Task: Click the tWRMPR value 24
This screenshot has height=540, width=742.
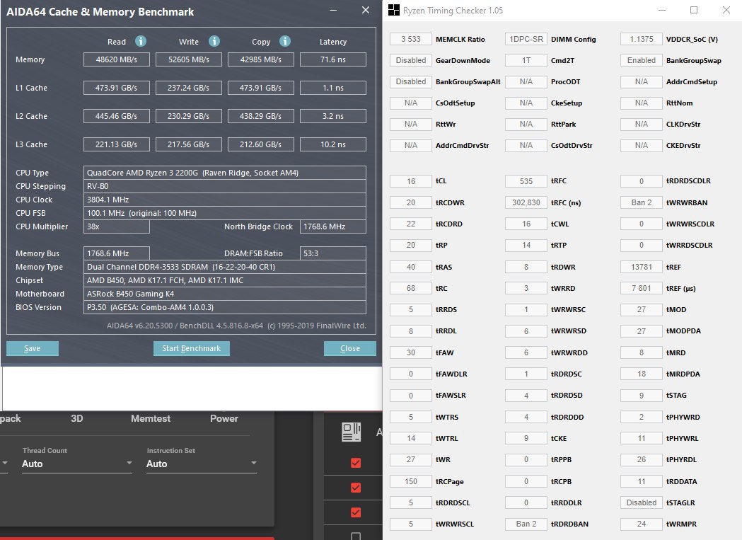Action: point(642,524)
